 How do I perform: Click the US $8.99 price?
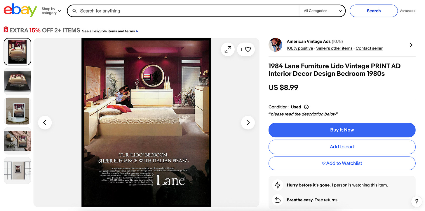pyautogui.click(x=283, y=87)
